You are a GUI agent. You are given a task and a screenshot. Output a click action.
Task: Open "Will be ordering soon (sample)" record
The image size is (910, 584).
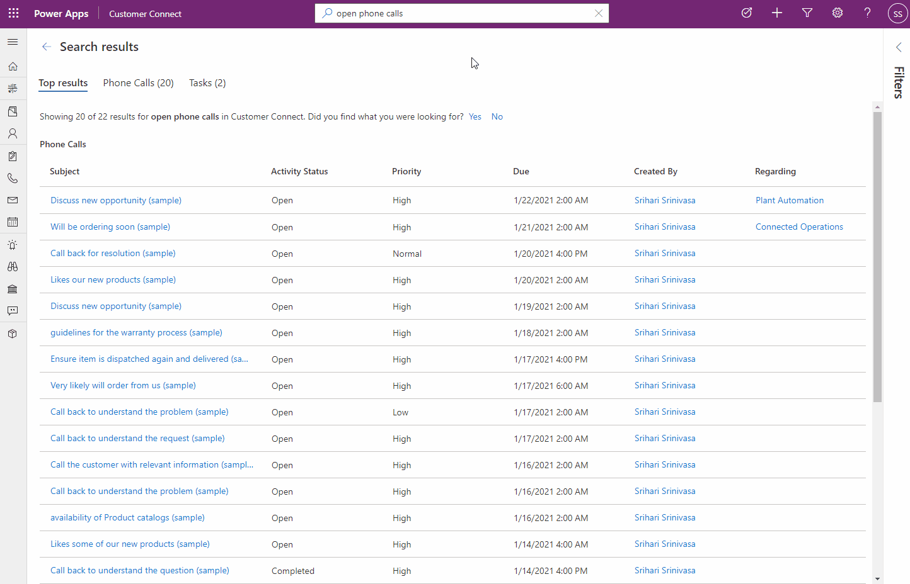point(110,227)
